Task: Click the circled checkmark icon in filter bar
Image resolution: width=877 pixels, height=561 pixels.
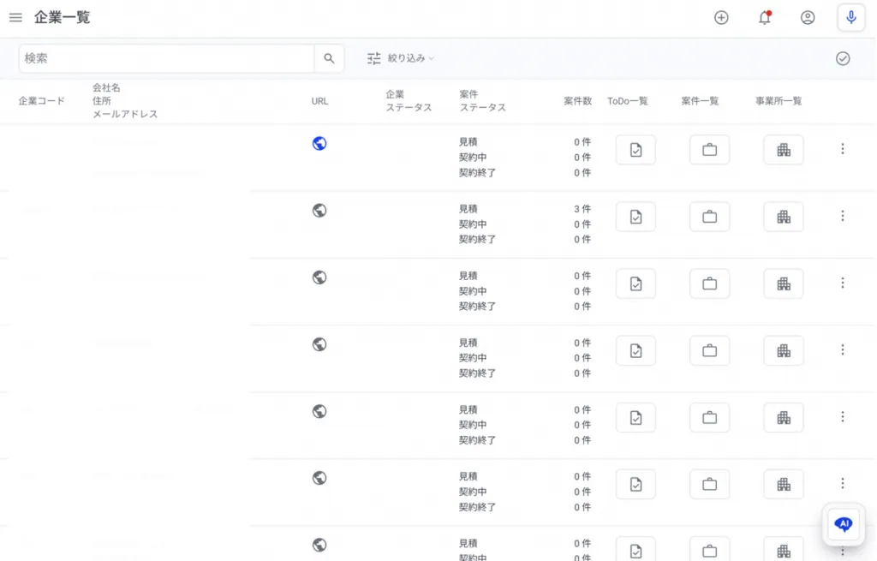Action: (x=843, y=58)
